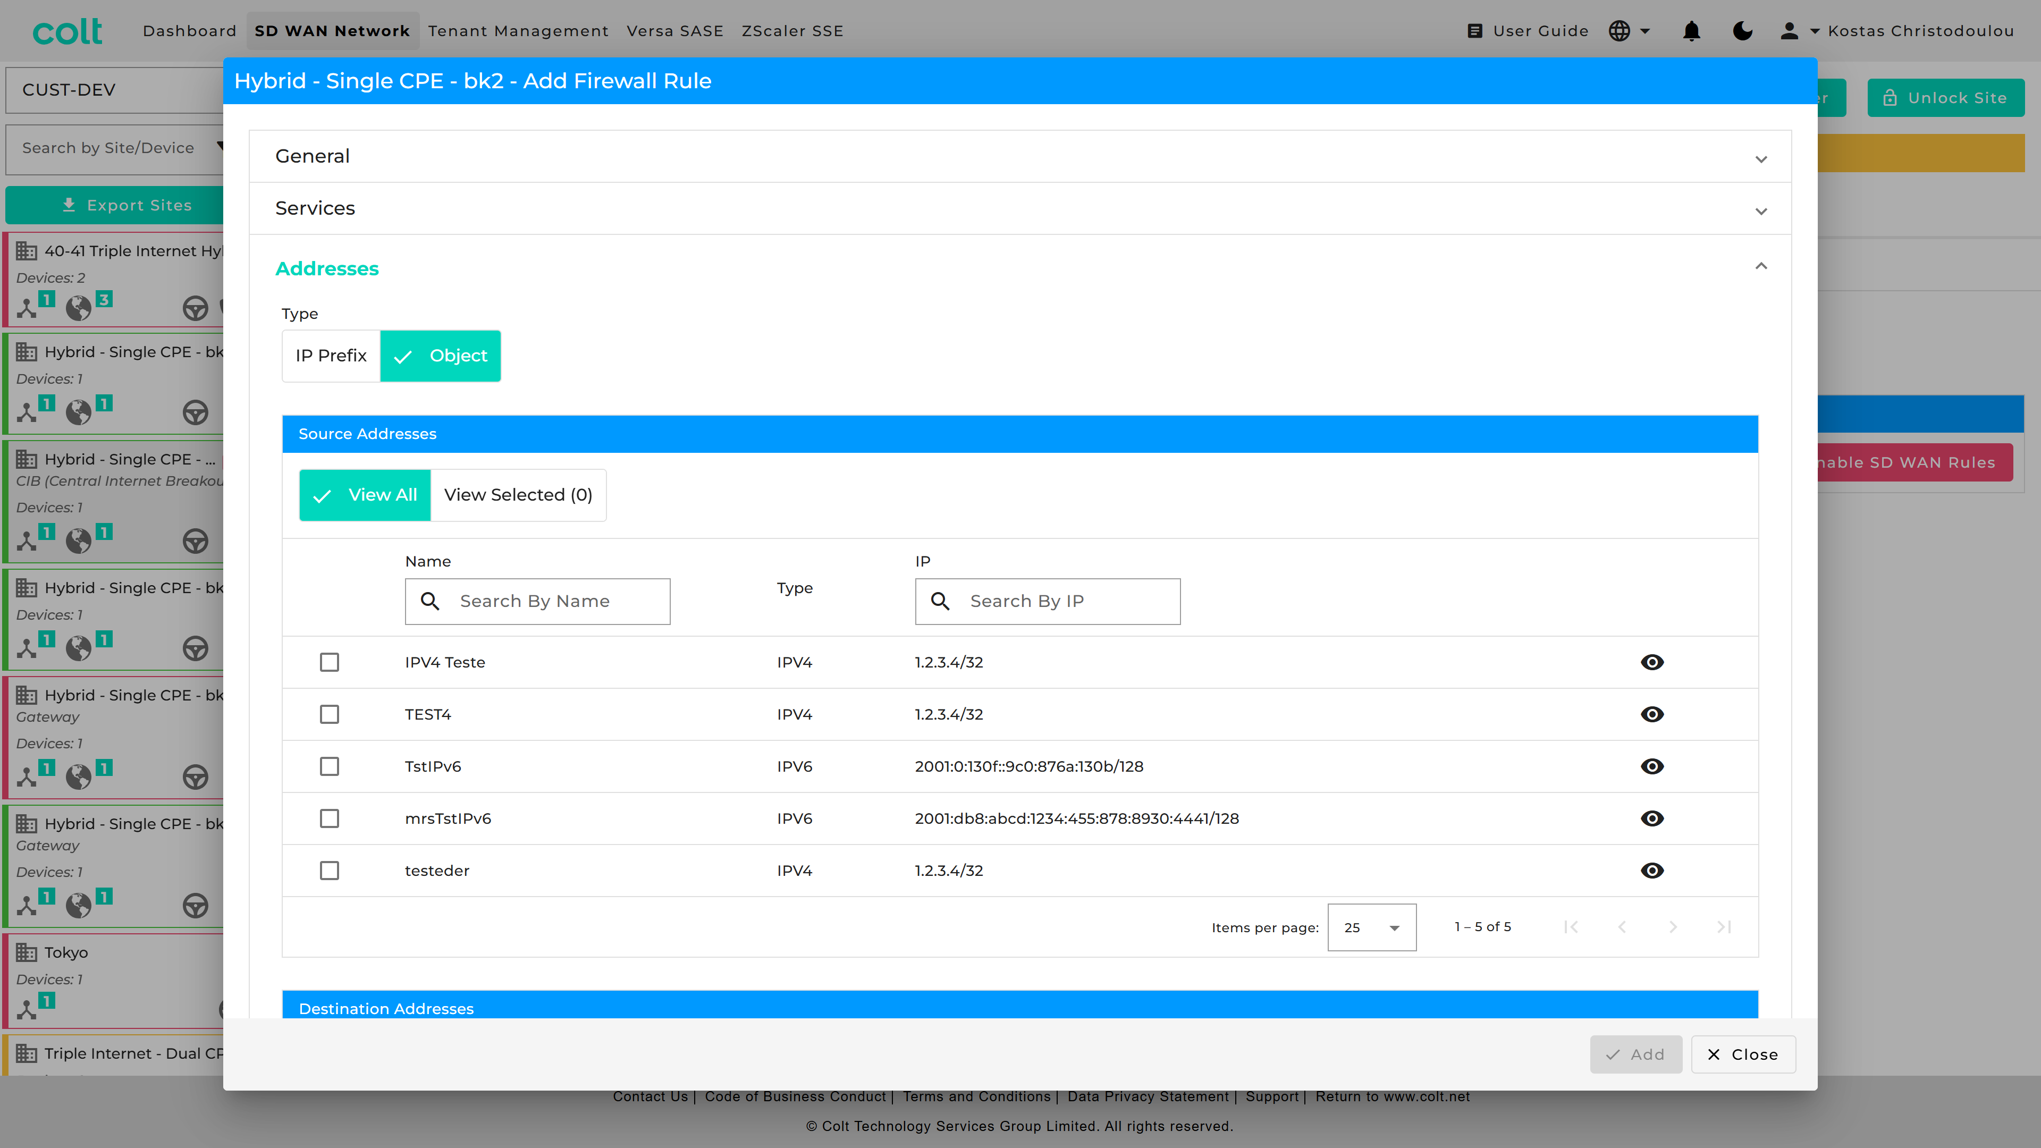This screenshot has width=2041, height=1148.
Task: Click building icon for 40-41 Triple Internet site
Action: coord(27,251)
